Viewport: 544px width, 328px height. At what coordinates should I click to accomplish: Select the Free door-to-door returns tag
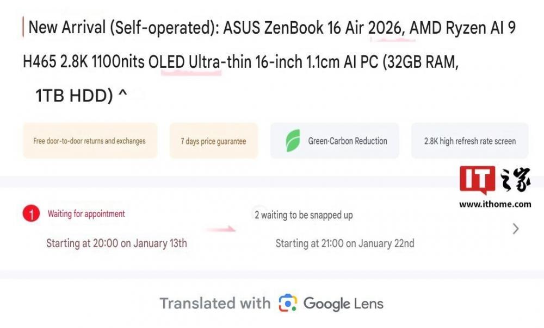[90, 141]
